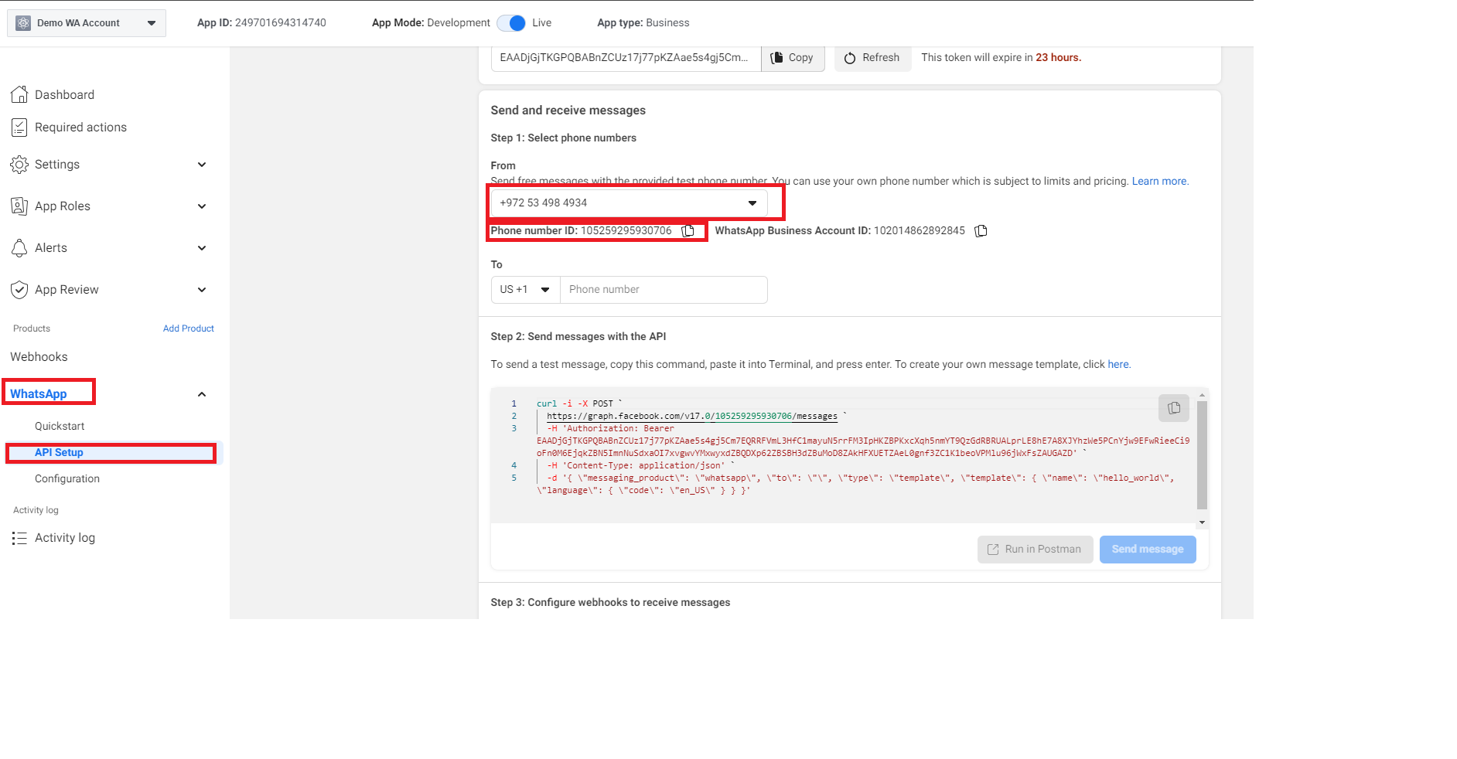Image resolution: width=1457 pixels, height=759 pixels.
Task: Click the Add Product link
Action: [189, 328]
